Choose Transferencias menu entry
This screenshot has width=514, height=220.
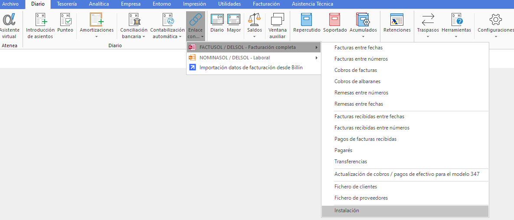(x=405, y=162)
